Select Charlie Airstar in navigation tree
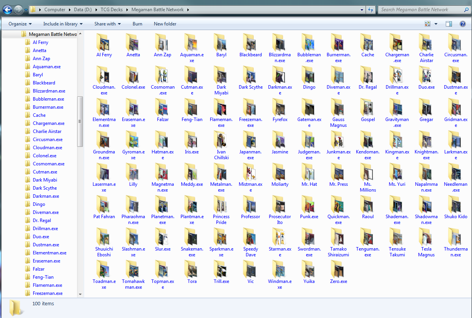472x318 pixels. (x=47, y=131)
